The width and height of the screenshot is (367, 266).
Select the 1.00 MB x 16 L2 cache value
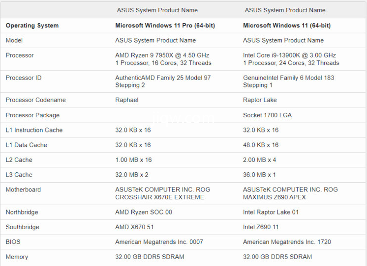(133, 160)
